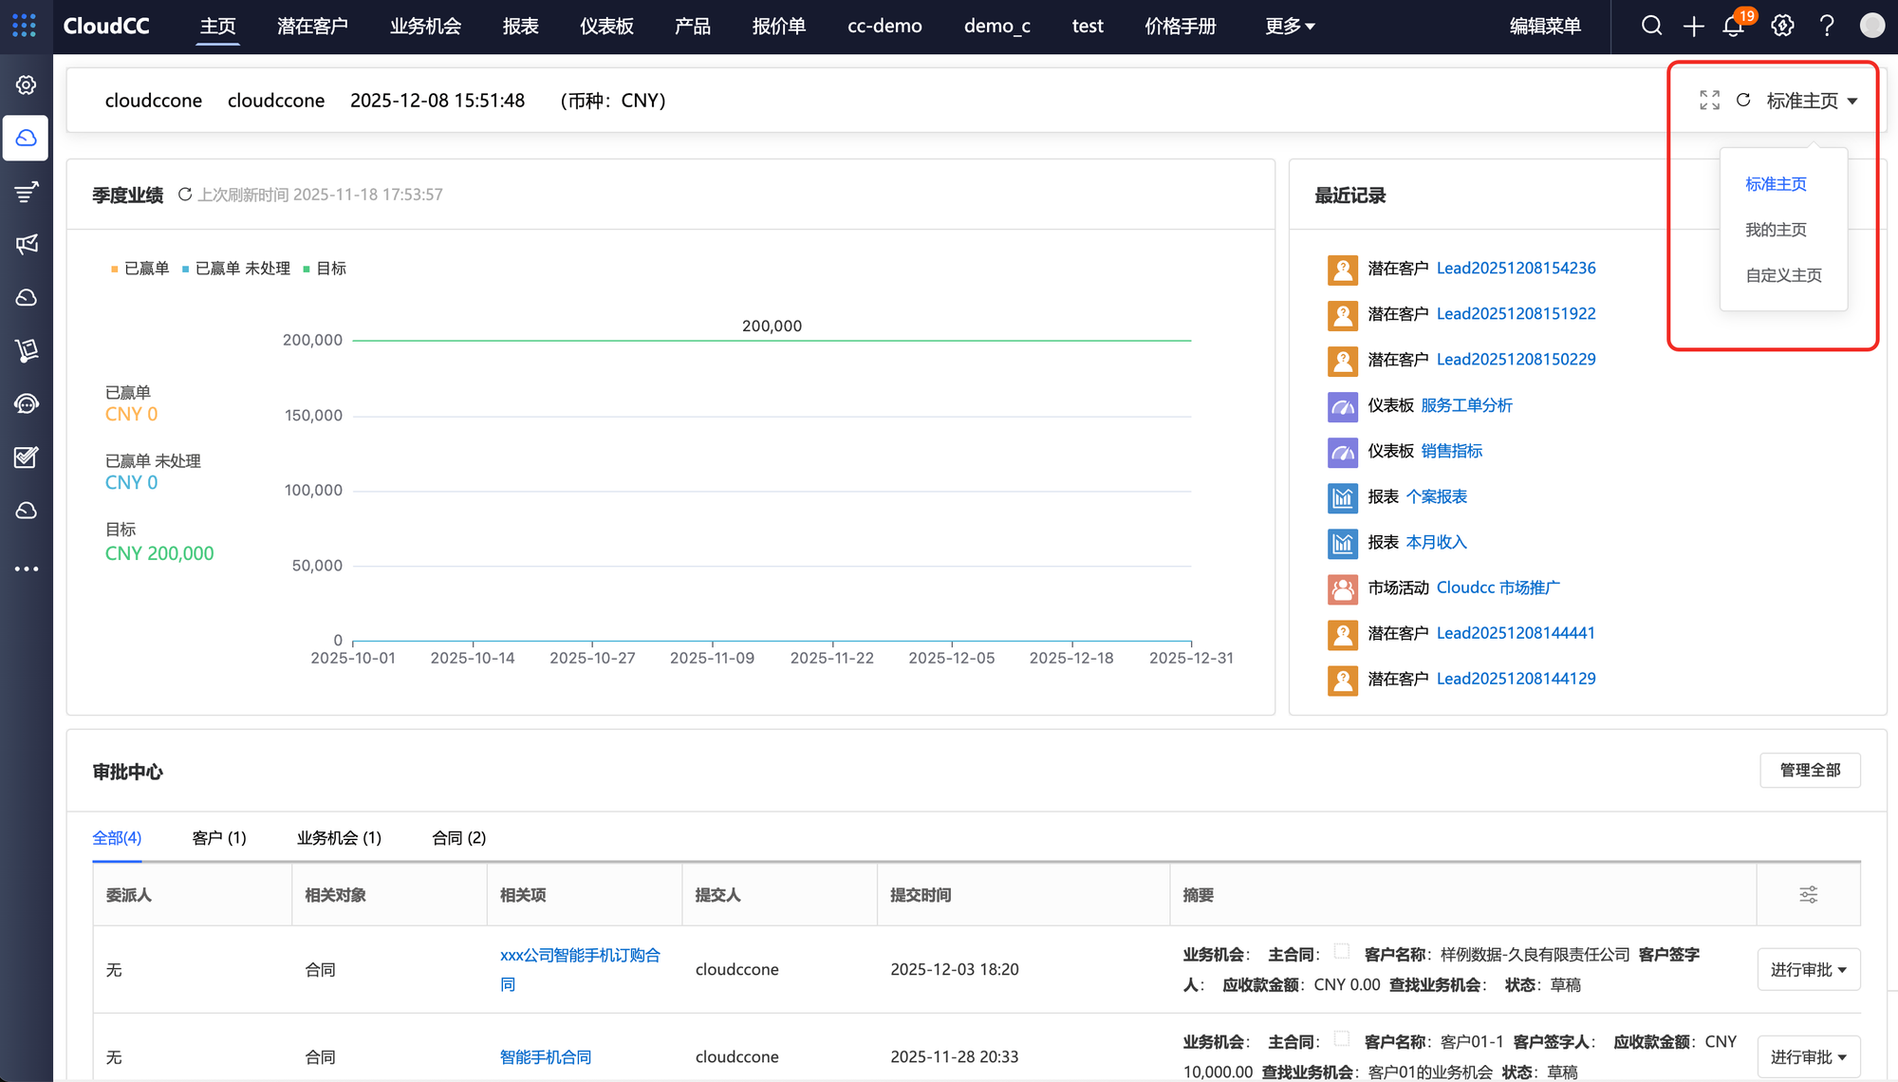Viewport: 1898px width, 1082px height.
Task: Click the fullscreen expand icon
Action: click(x=1709, y=101)
